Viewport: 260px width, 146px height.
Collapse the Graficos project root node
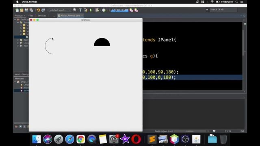tap(15, 19)
